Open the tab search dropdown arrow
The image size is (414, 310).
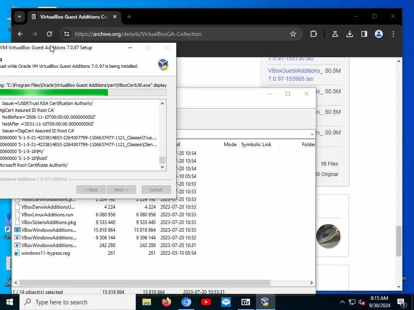click(19, 17)
